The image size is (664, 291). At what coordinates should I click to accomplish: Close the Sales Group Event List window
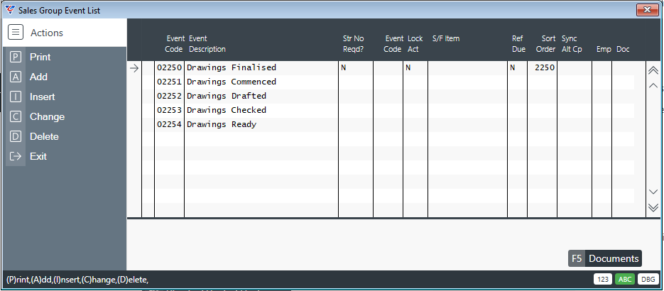[647, 10]
